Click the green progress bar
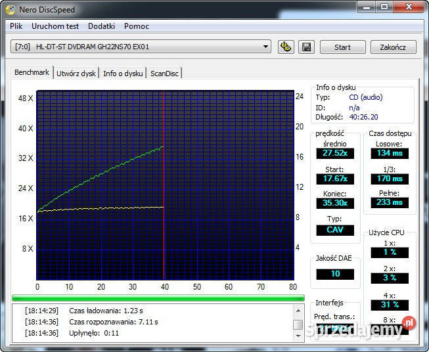This screenshot has height=352, width=429. [158, 298]
